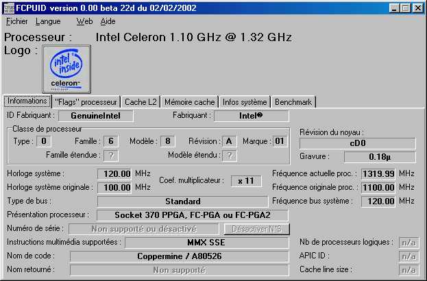
Task: Open the Mémoire cache tab
Action: click(x=190, y=102)
